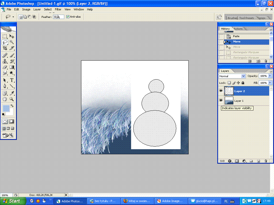Select the Zoom tool
274x205 pixels.
point(12,99)
